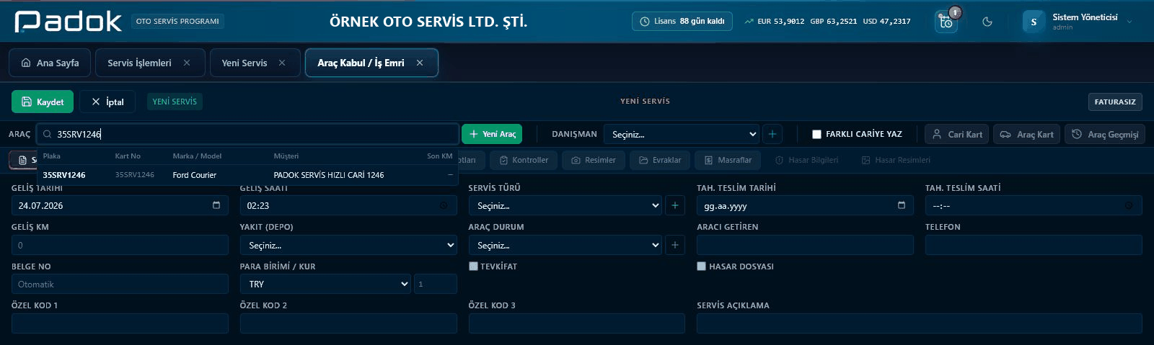Open the Kontroller tab
Image resolution: width=1154 pixels, height=345 pixels.
coord(523,160)
